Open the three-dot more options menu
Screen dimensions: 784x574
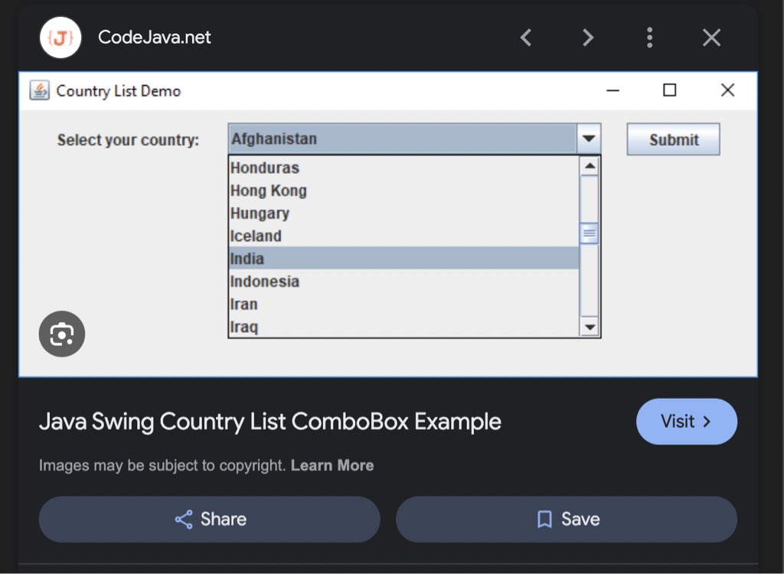pyautogui.click(x=649, y=38)
